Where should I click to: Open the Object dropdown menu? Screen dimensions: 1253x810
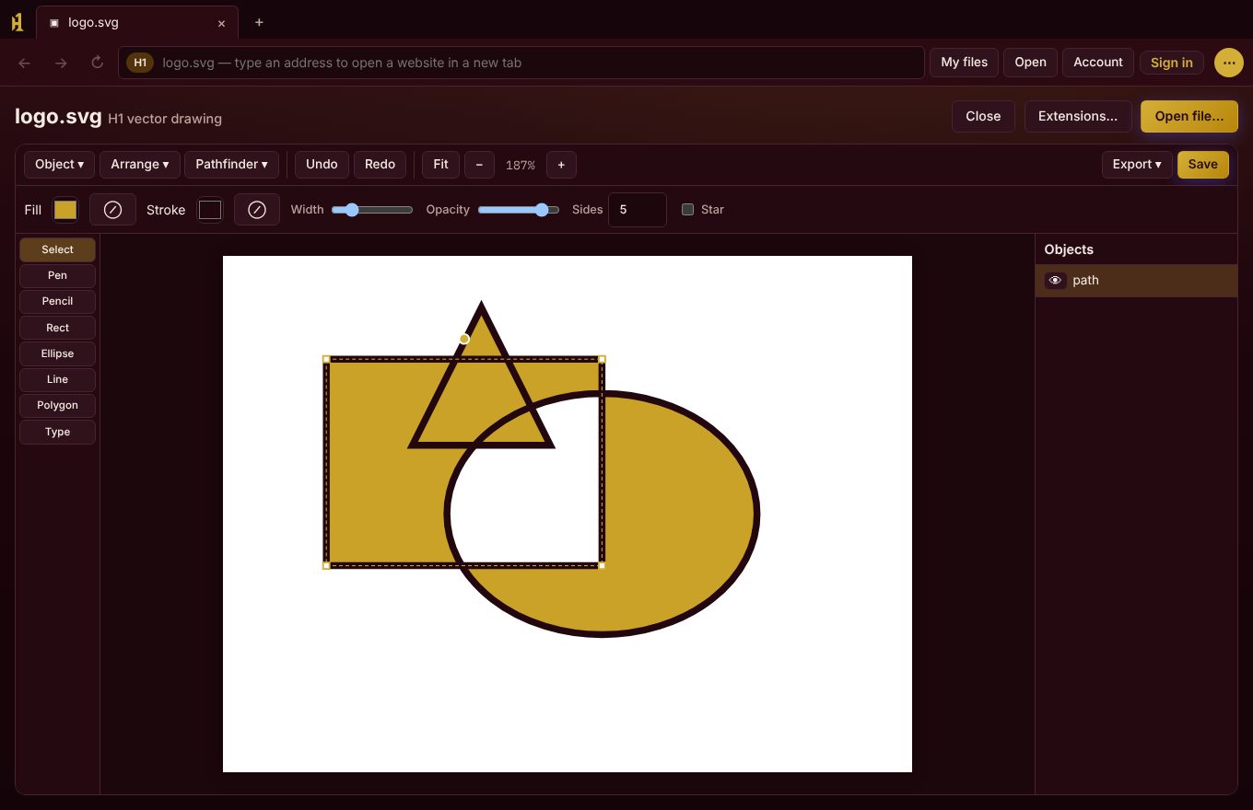point(60,165)
